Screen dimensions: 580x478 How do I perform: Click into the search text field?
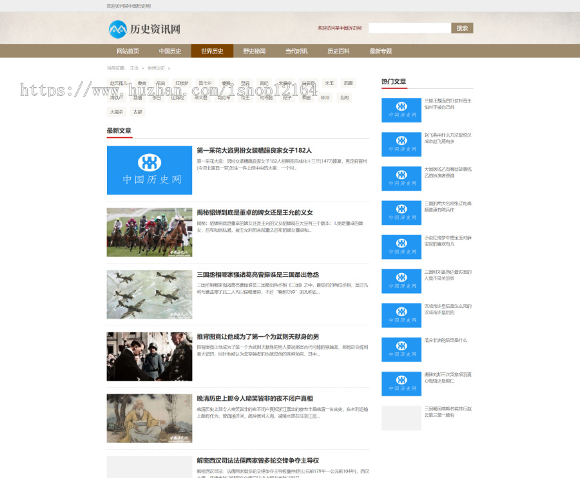pos(409,28)
